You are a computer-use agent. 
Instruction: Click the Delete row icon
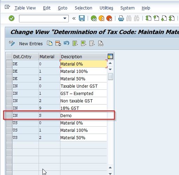pyautogui.click(x=58, y=43)
